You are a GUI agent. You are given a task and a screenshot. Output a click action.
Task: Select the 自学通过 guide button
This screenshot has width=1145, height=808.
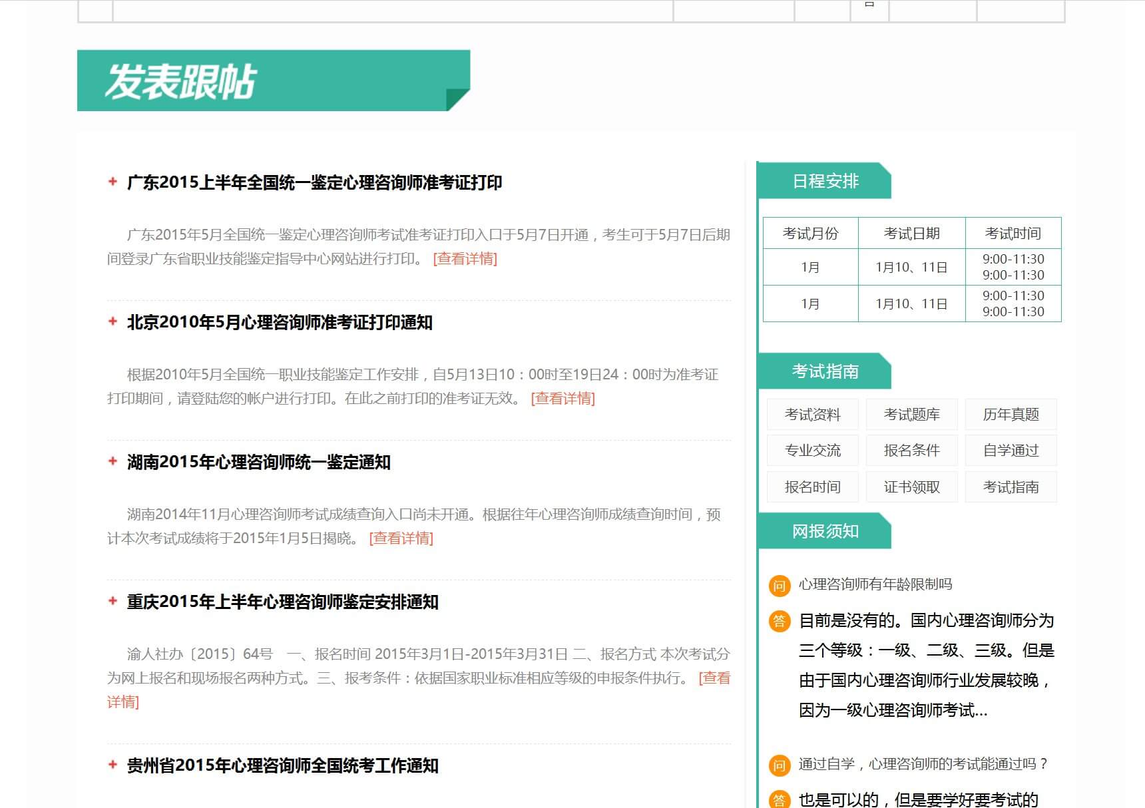tap(1011, 451)
